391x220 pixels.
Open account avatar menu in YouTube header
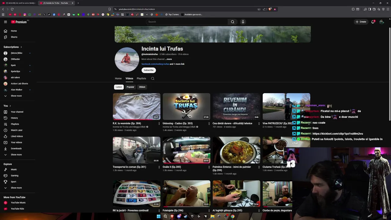(382, 22)
